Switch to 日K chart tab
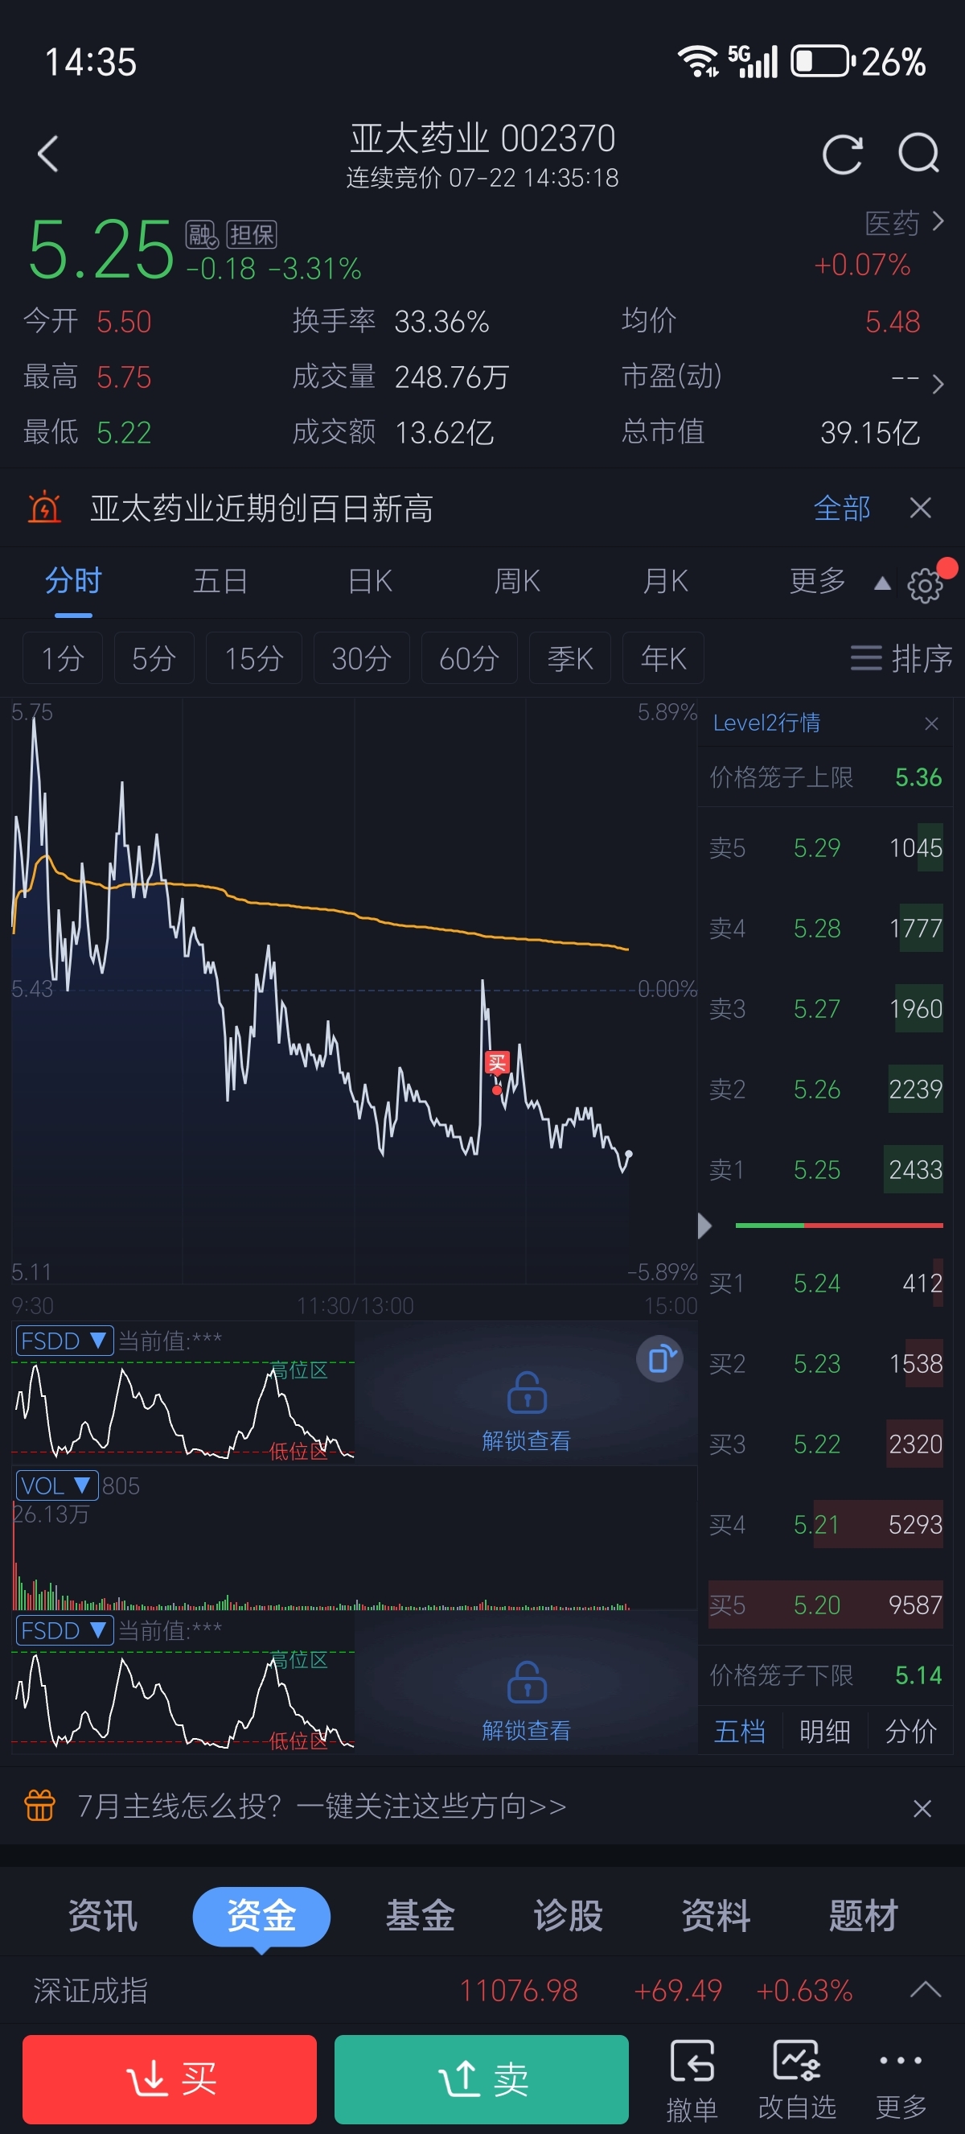Viewport: 965px width, 2134px height. pos(370,582)
